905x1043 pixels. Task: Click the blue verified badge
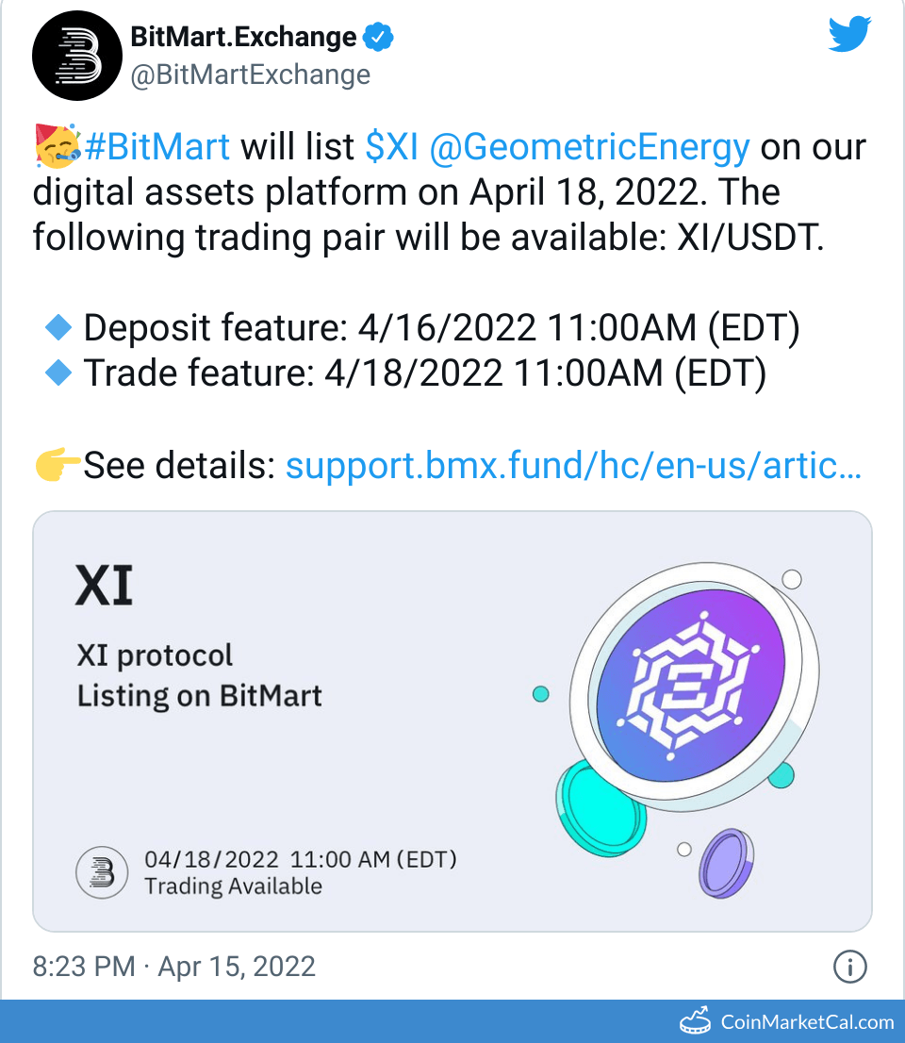pyautogui.click(x=379, y=38)
